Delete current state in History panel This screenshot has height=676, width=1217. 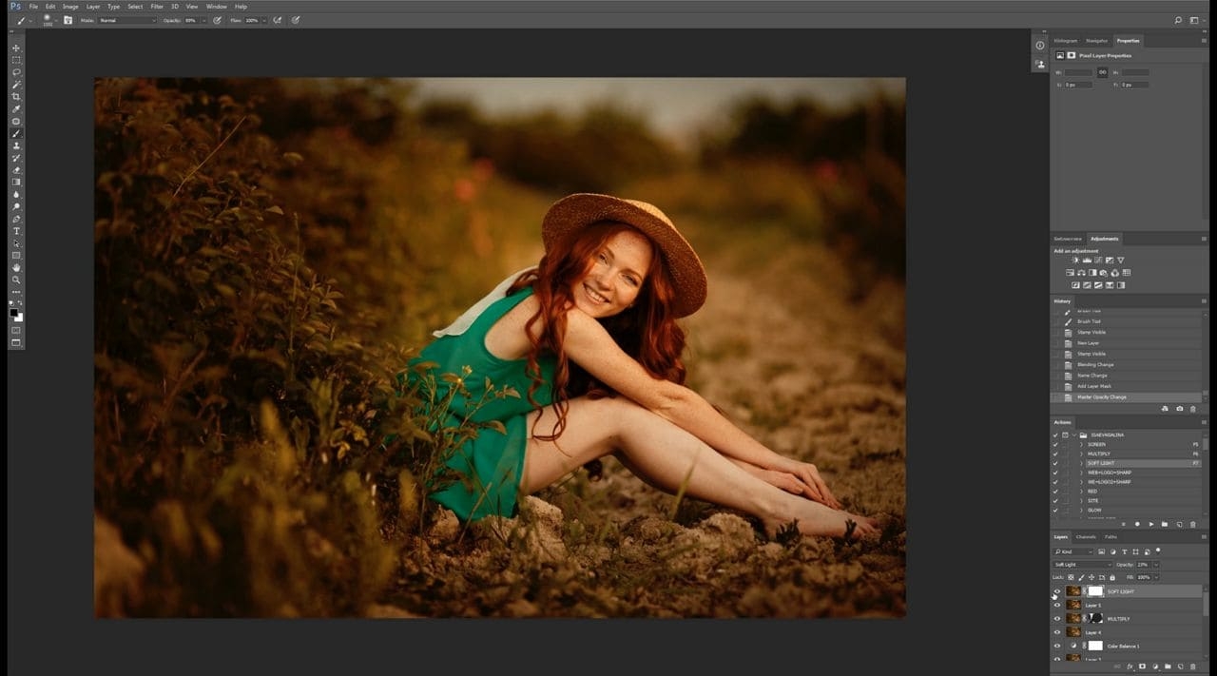point(1193,409)
